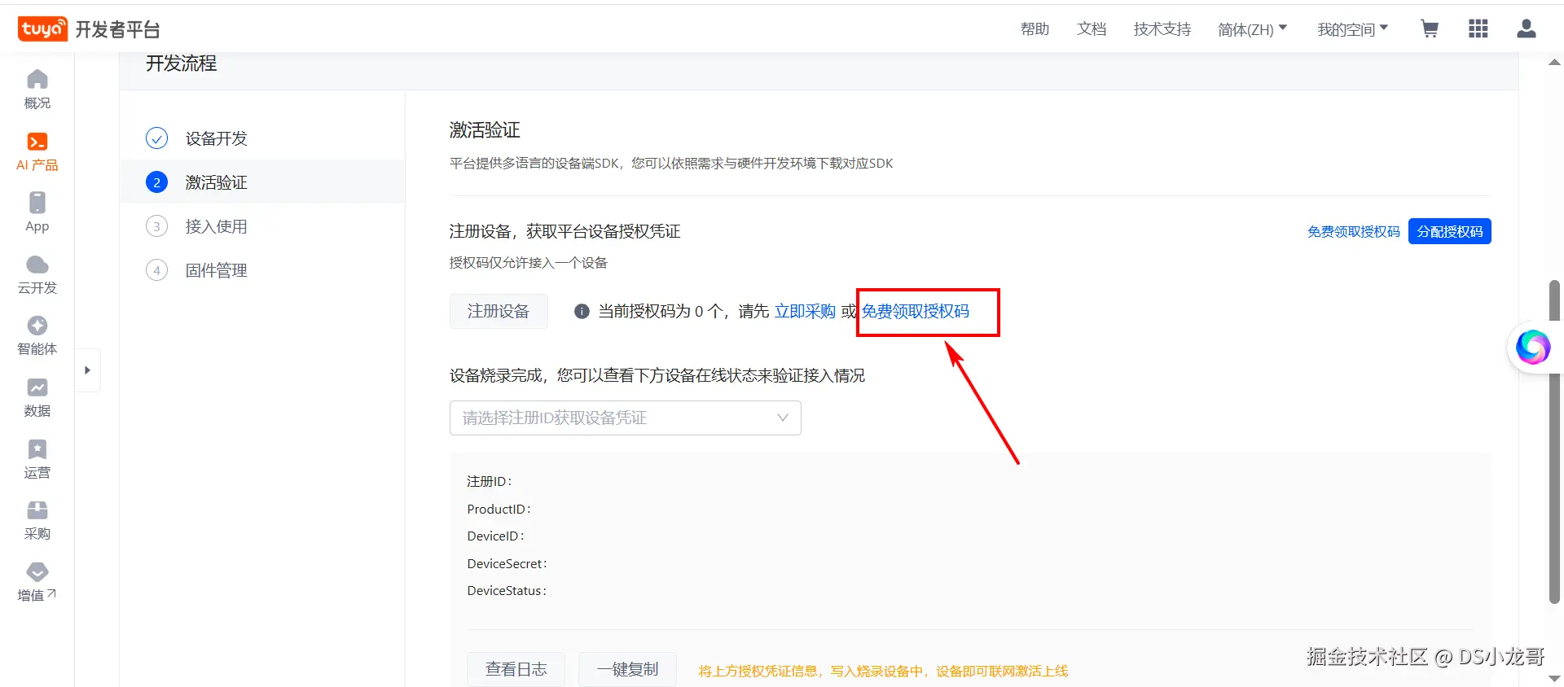The width and height of the screenshot is (1564, 687).
Task: Open the 运营 operations sidebar icon
Action: coord(37,459)
